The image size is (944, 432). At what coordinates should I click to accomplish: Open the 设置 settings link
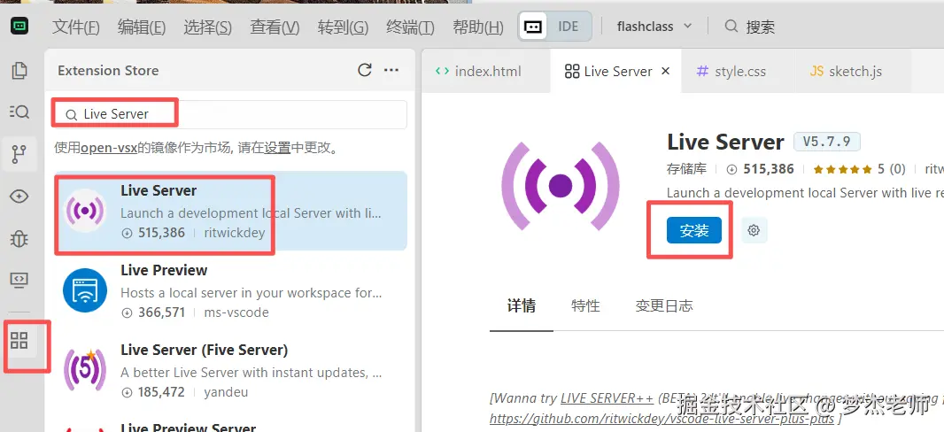pos(277,148)
